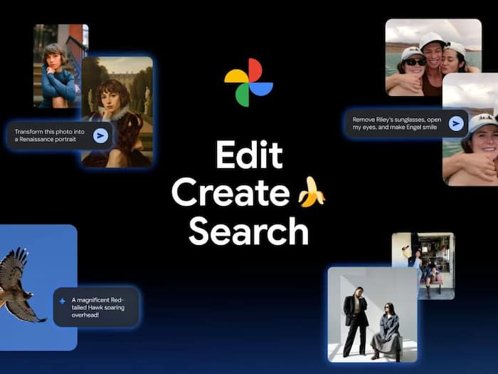
Task: Select the Search heading text
Action: pyautogui.click(x=248, y=231)
